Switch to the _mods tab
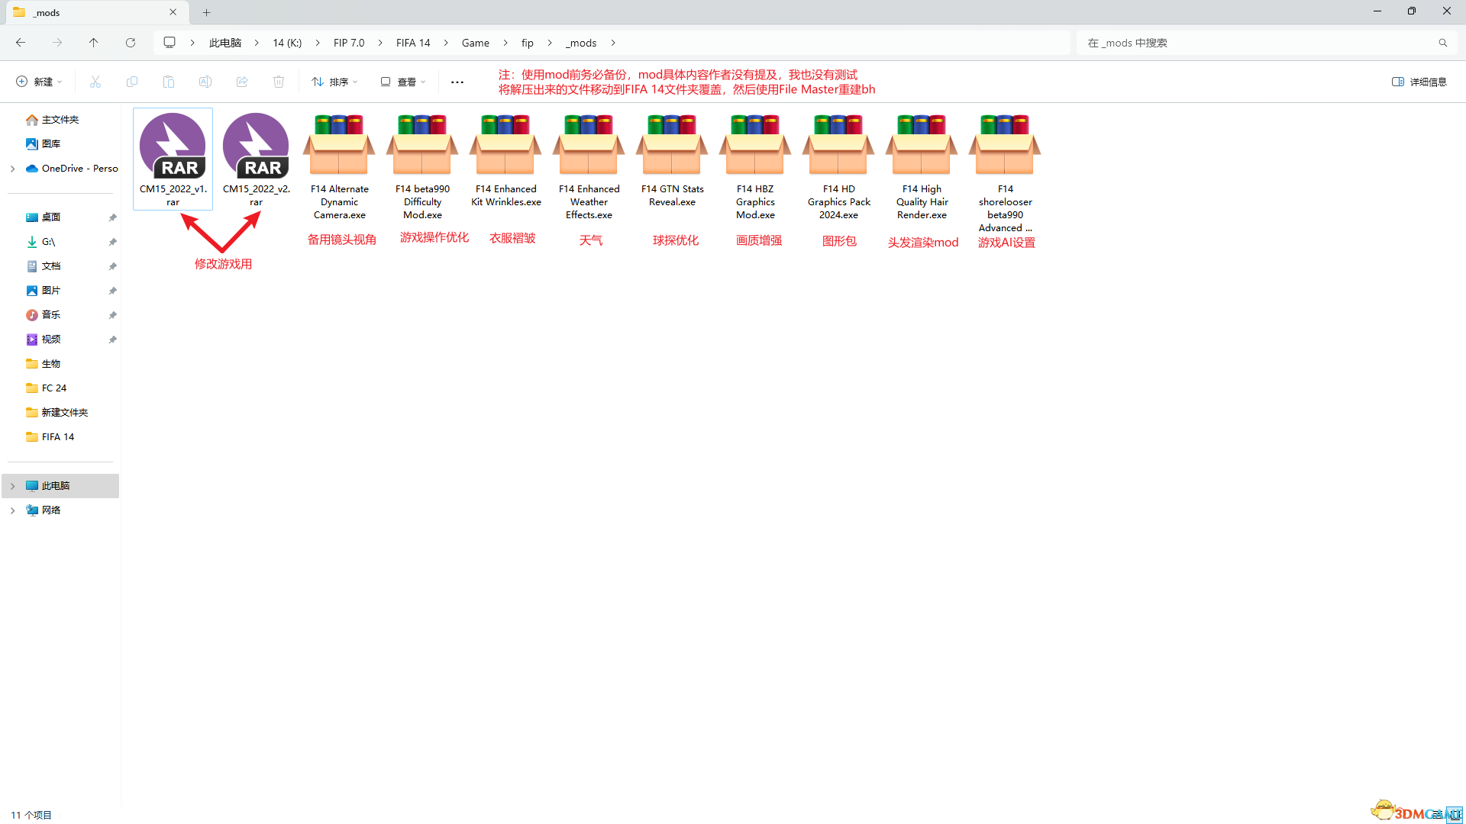 [84, 12]
